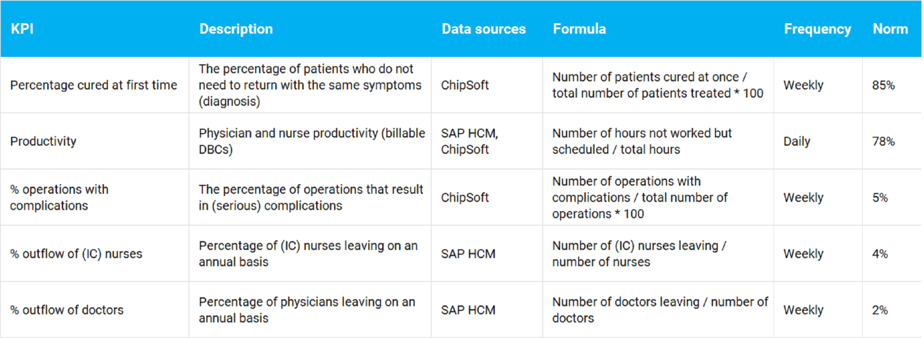Select the 'Percentage cured at first time' cell
Viewport: 924px width, 338px height.
(x=94, y=85)
